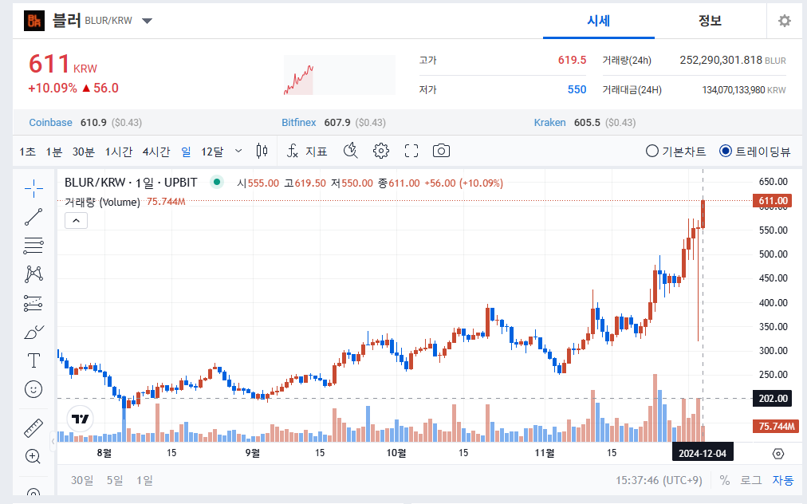
Task: Open the emoji icons tool
Action: pos(33,389)
